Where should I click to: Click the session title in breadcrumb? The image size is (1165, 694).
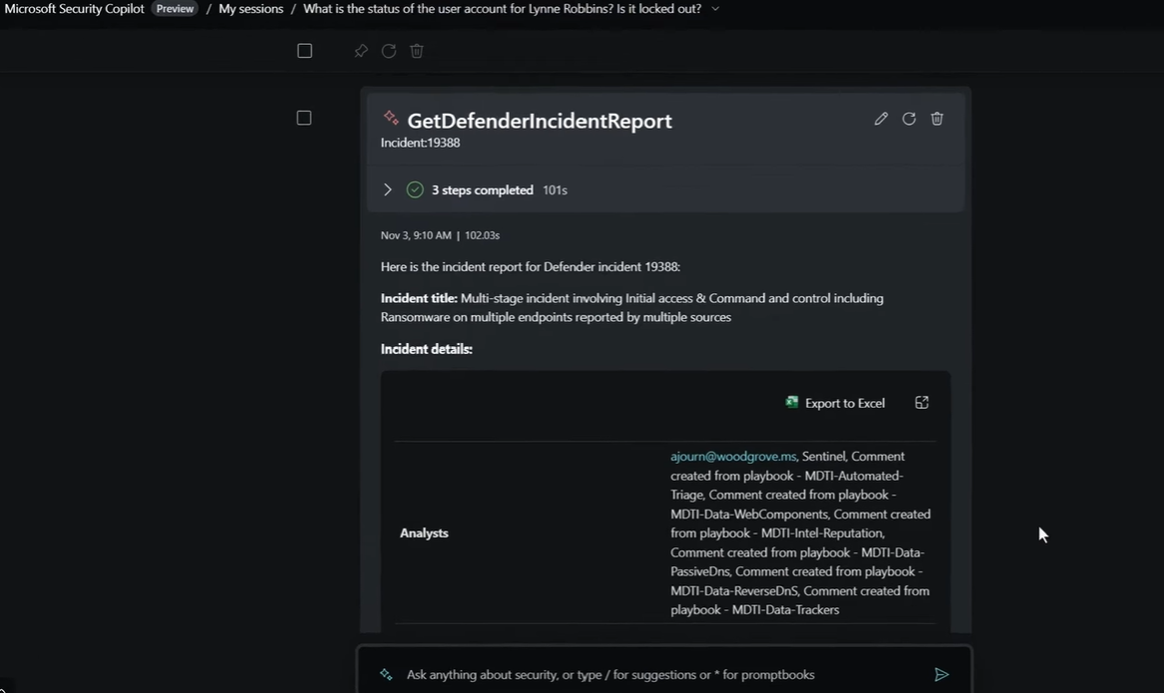tap(502, 9)
